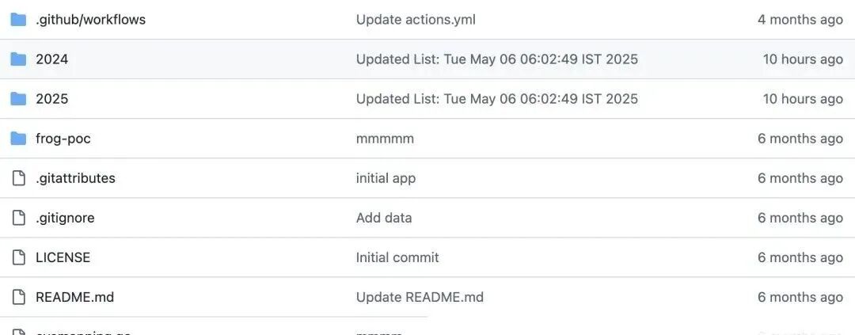Open the frog-poc directory link

(x=63, y=139)
